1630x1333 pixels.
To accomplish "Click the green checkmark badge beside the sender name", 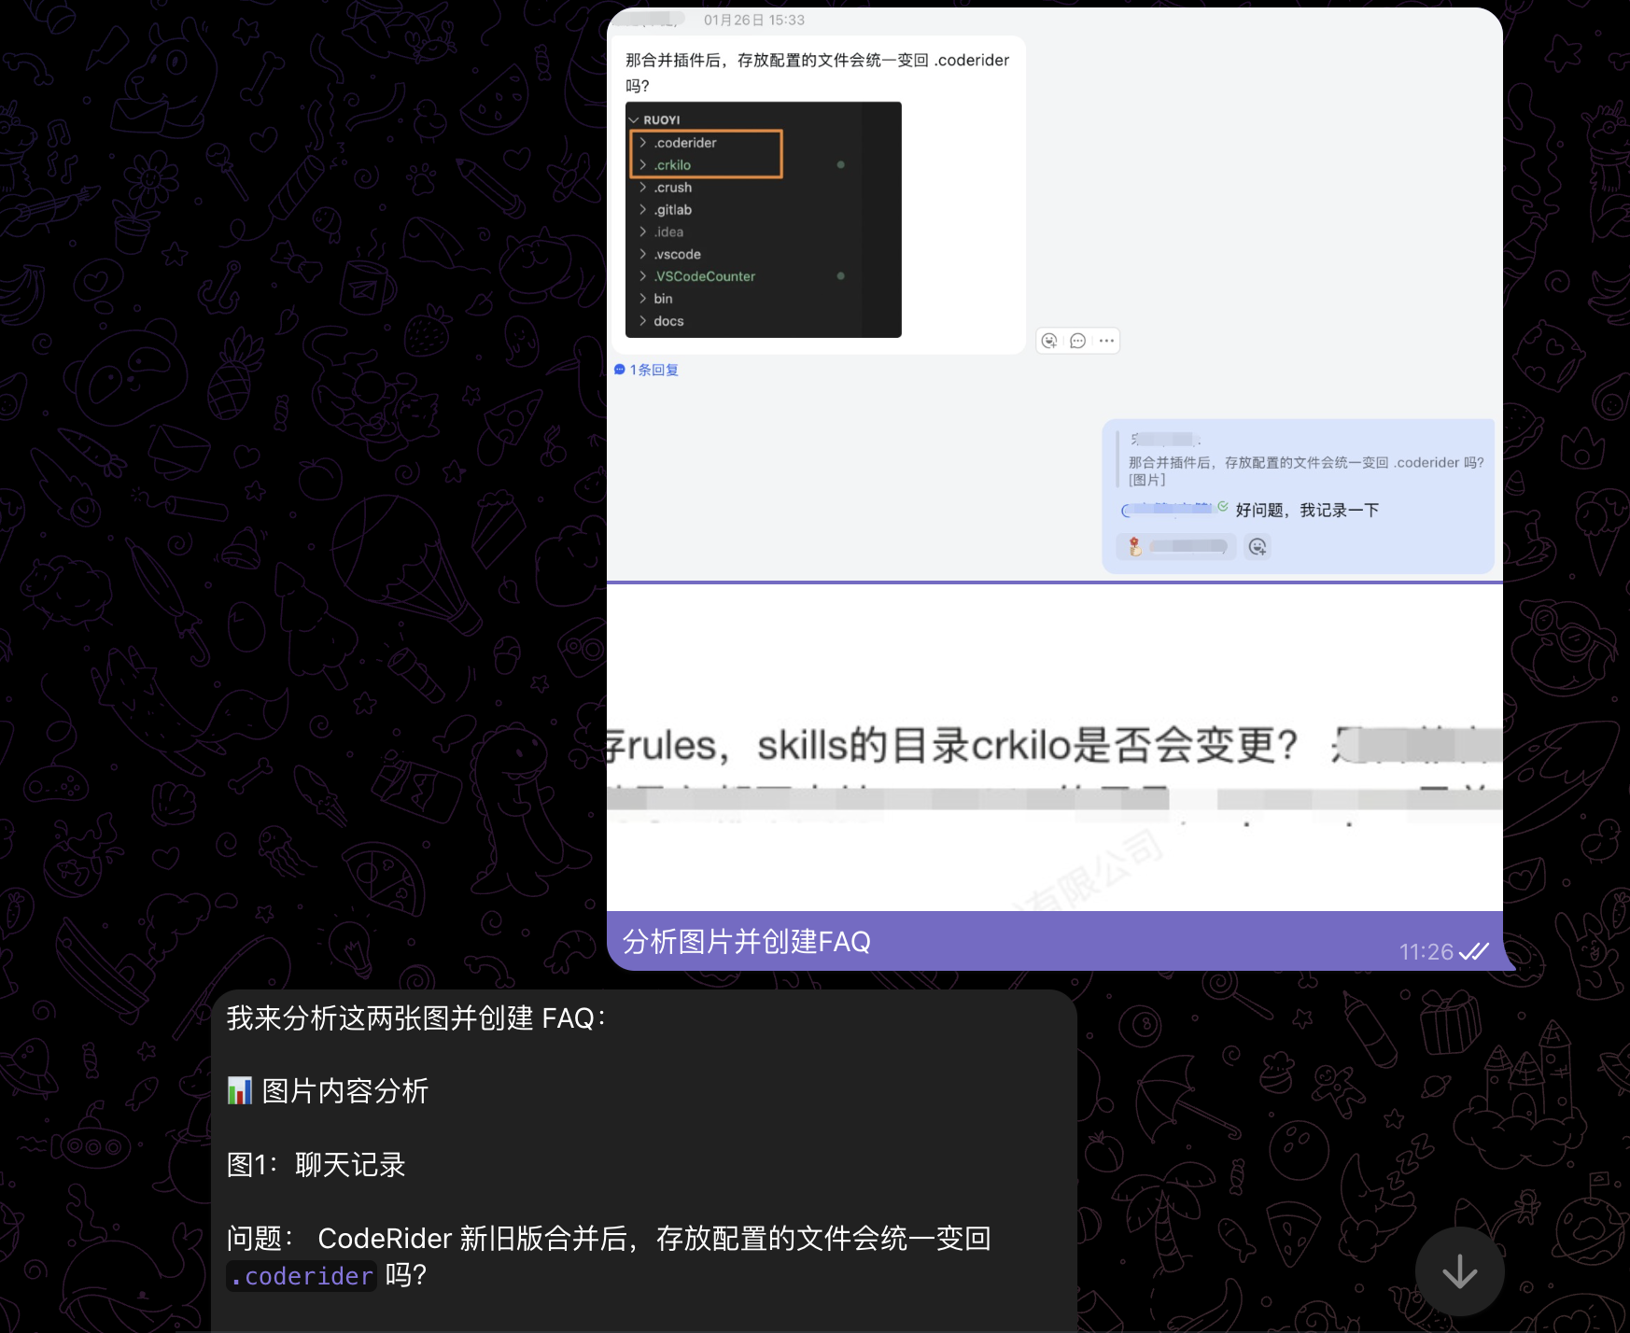I will pos(1223,508).
